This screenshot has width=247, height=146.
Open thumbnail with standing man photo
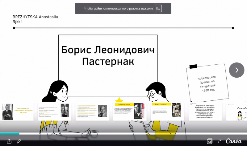(x=54, y=112)
